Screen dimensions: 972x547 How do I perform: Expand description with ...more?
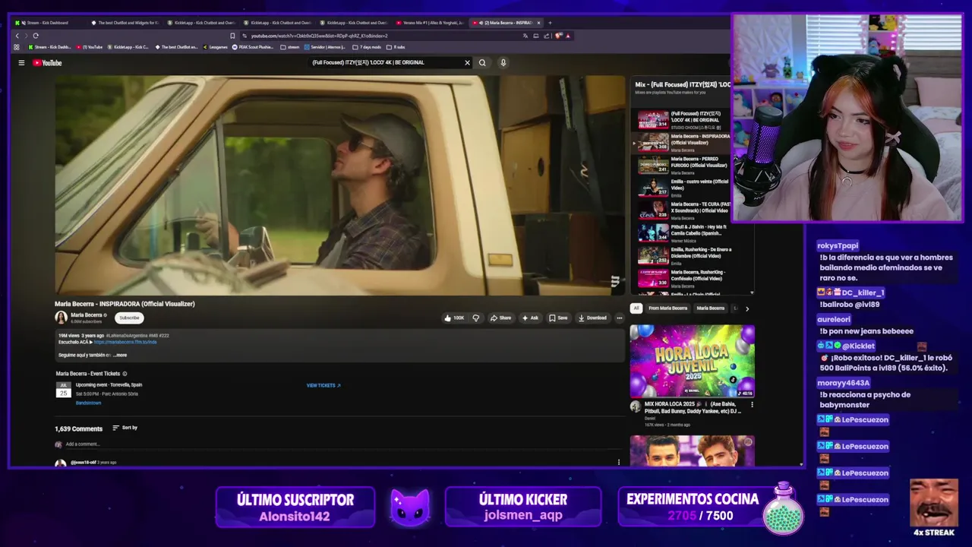point(120,355)
